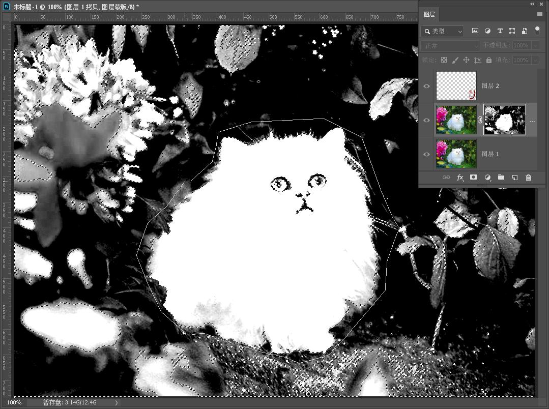This screenshot has width=549, height=409.
Task: Click the mask link chain icon
Action: point(480,120)
